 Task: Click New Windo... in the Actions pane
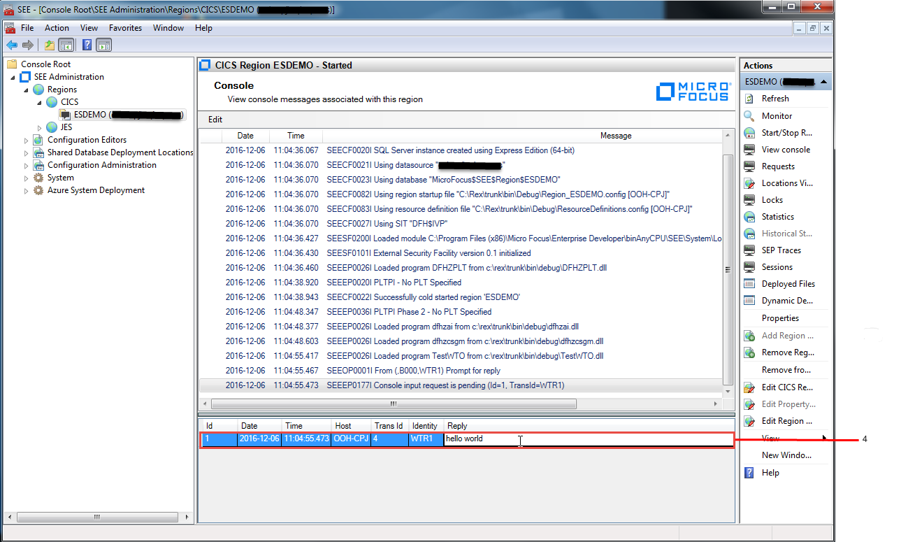[x=786, y=455]
